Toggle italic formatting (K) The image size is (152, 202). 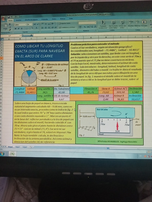point(18,29)
